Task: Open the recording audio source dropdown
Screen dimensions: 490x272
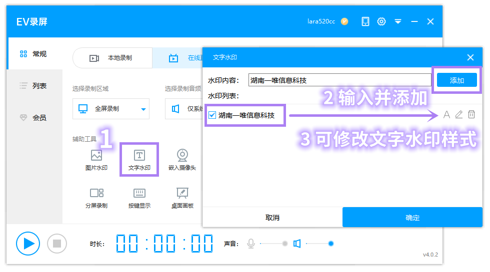Action: [183, 109]
